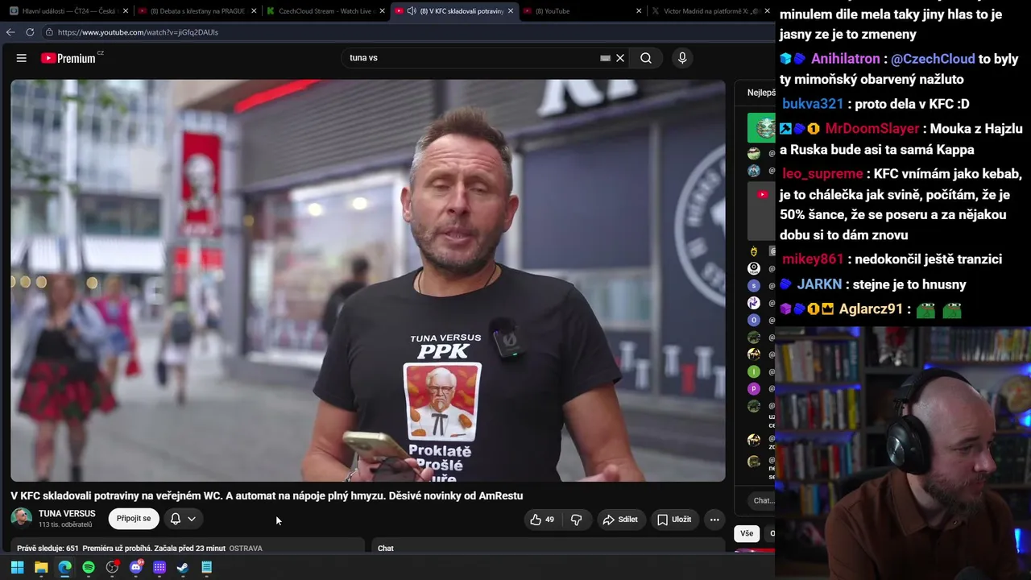Open the TUNA VERSUS channel name link
The width and height of the screenshot is (1031, 580).
pyautogui.click(x=67, y=514)
